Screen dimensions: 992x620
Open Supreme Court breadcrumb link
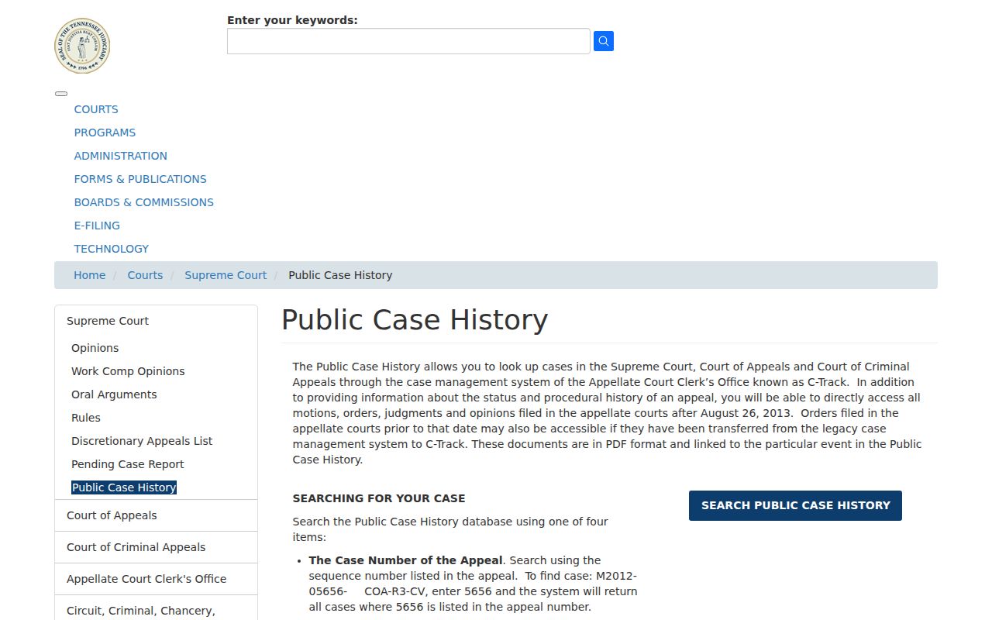tap(226, 275)
